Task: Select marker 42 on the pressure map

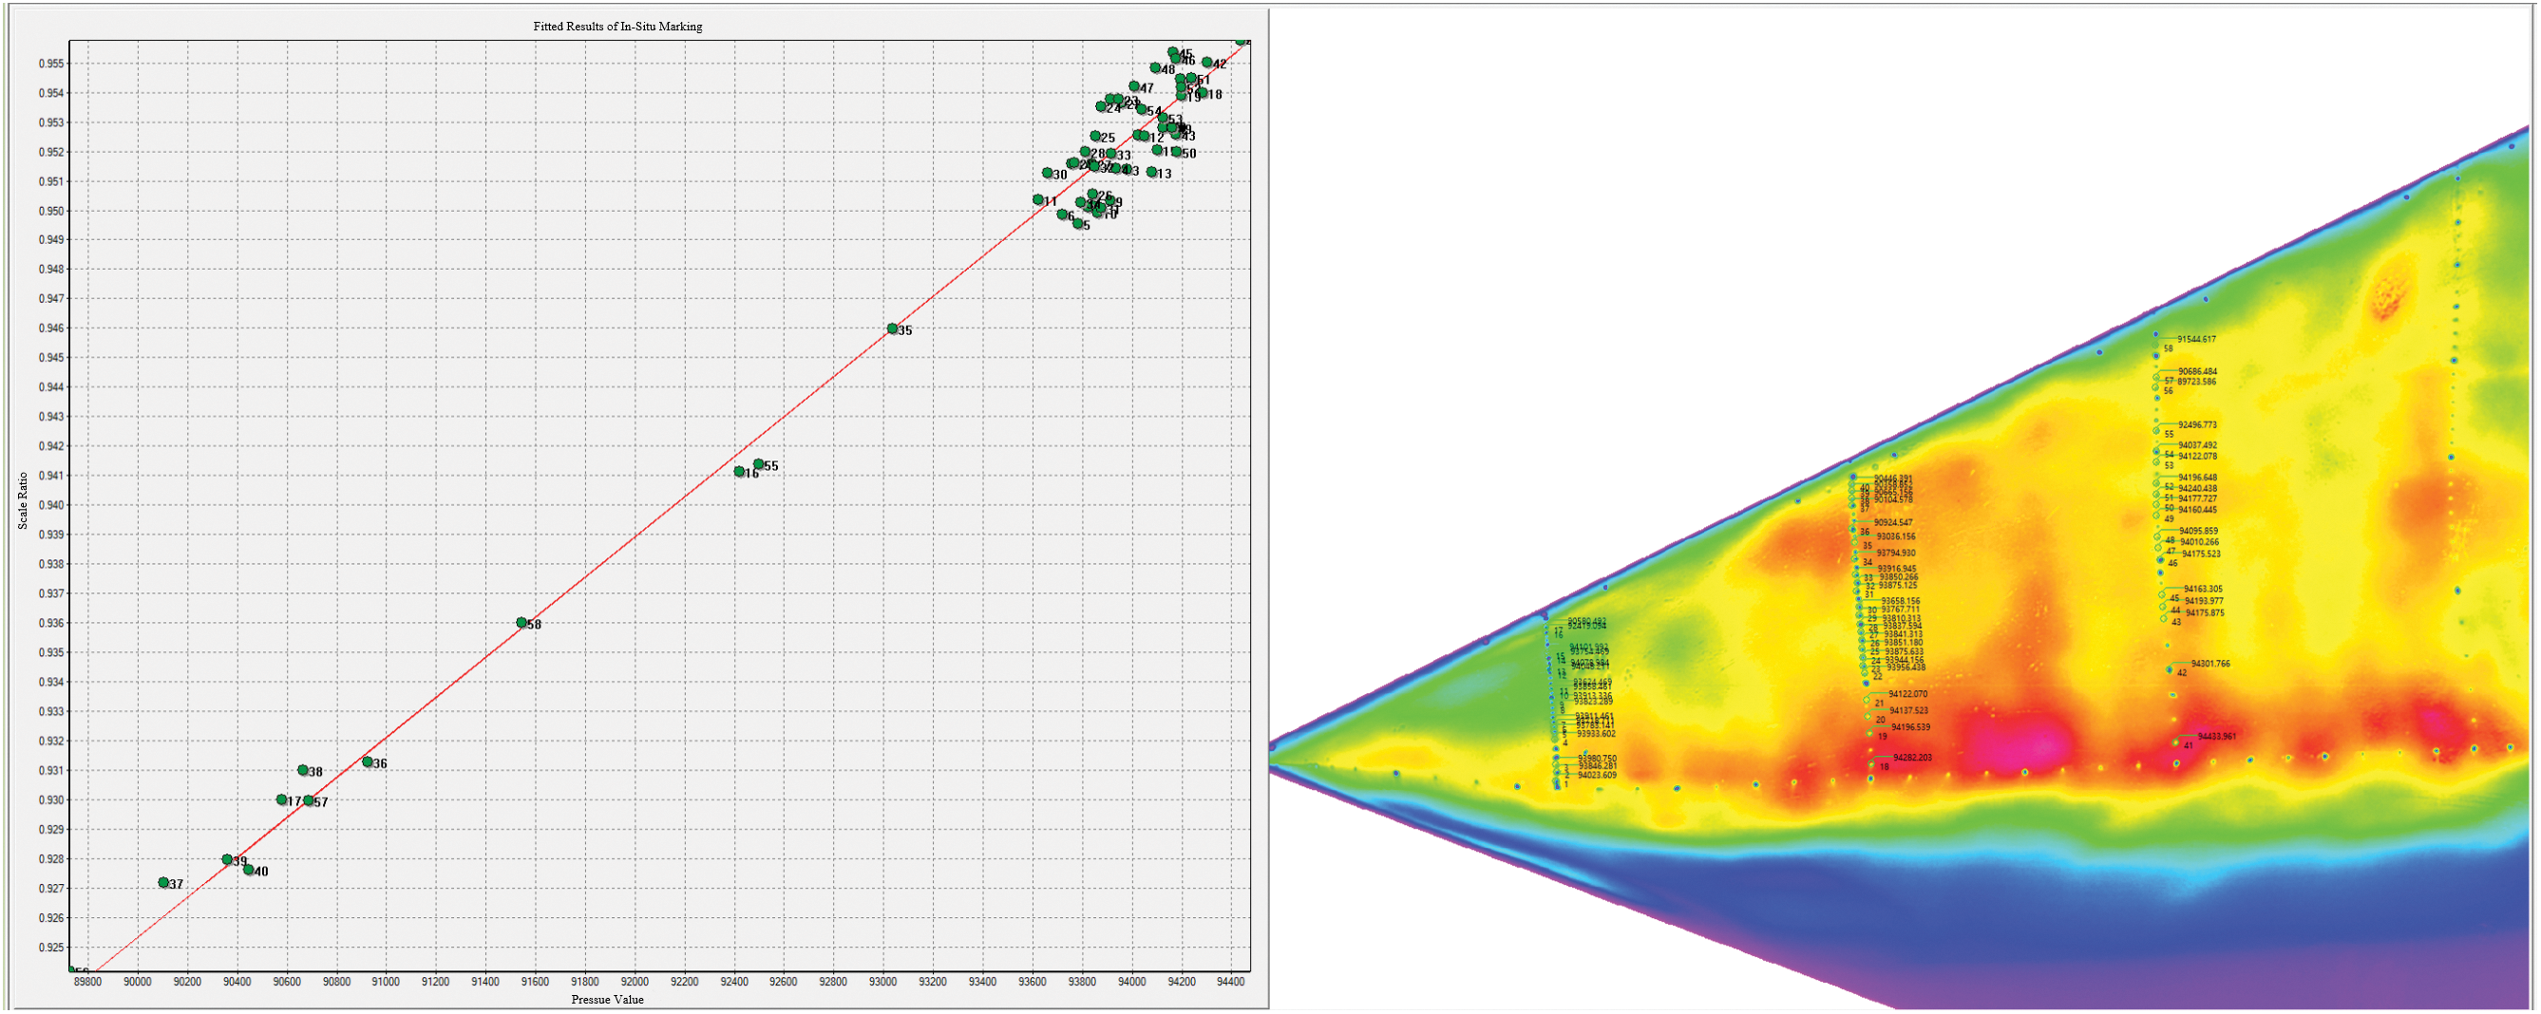Action: click(2171, 669)
